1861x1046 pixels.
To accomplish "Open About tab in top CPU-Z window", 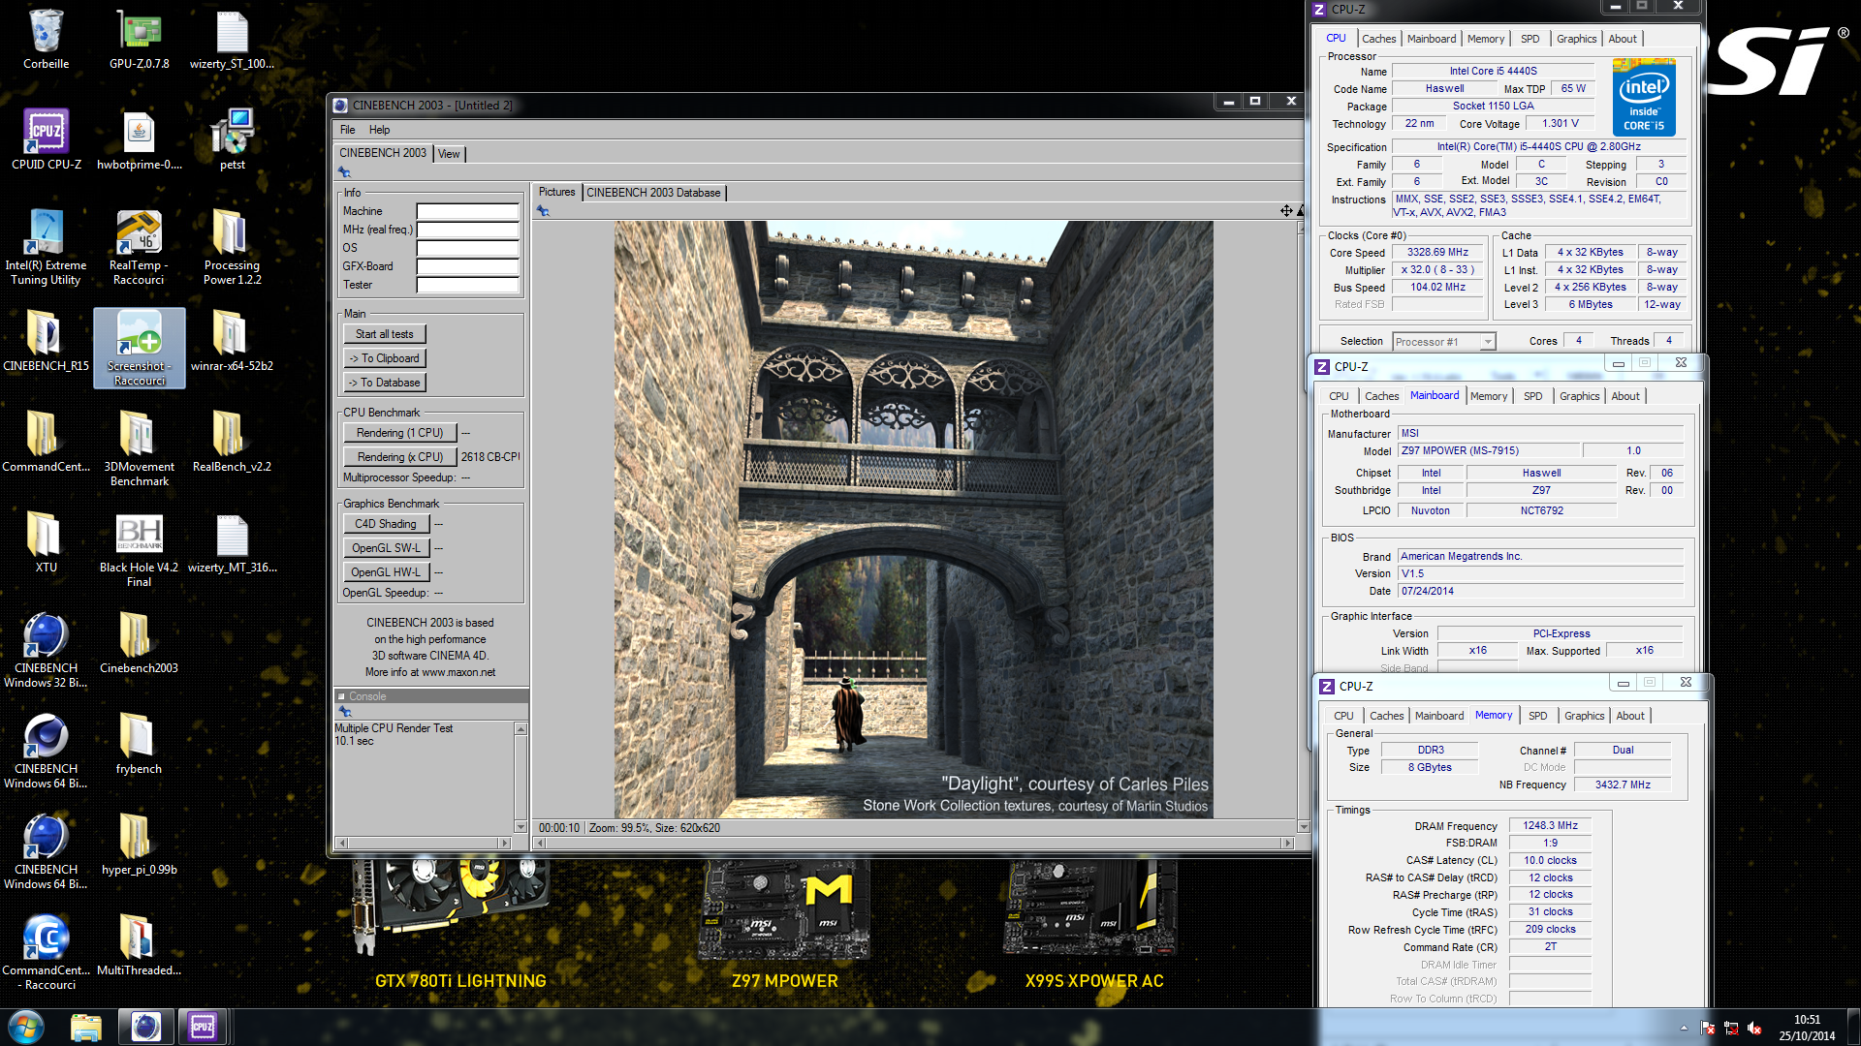I will tap(1623, 39).
